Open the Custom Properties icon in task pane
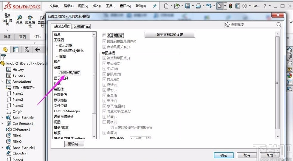Viewport: 293px width, 161px height. (x=290, y=82)
